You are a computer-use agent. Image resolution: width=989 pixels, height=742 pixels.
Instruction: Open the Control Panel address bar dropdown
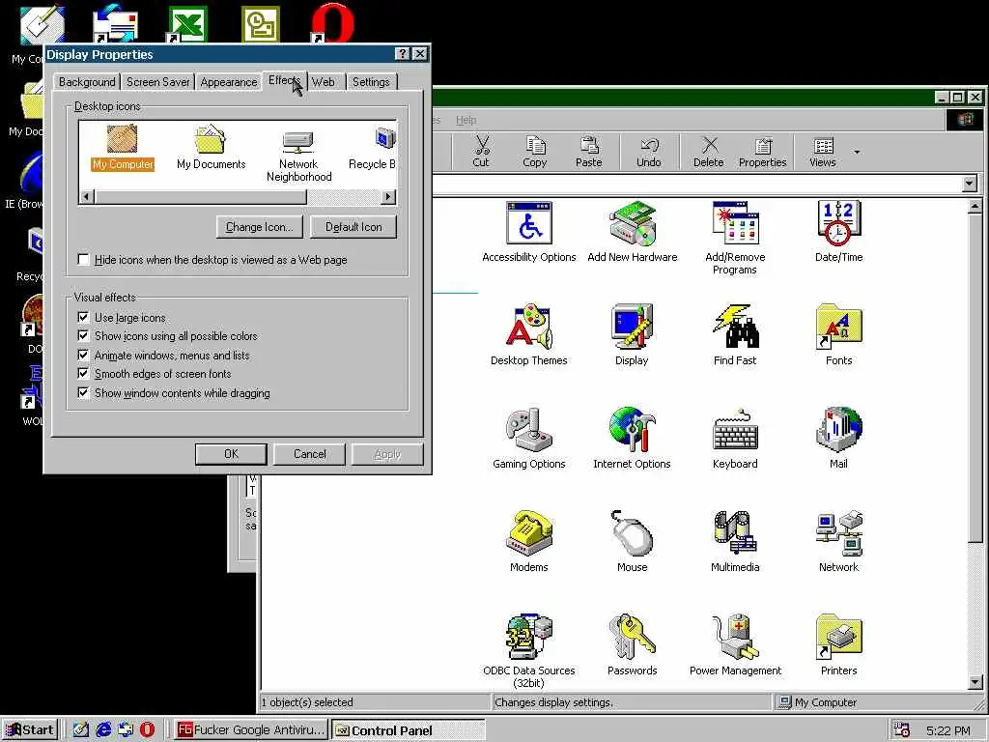click(x=970, y=184)
